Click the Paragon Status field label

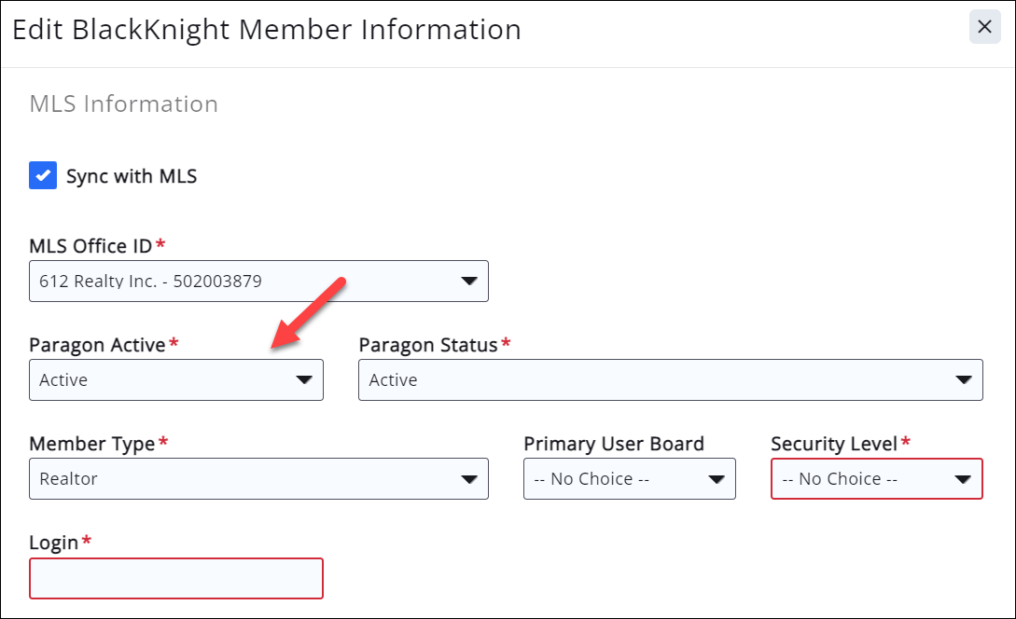[x=428, y=345]
